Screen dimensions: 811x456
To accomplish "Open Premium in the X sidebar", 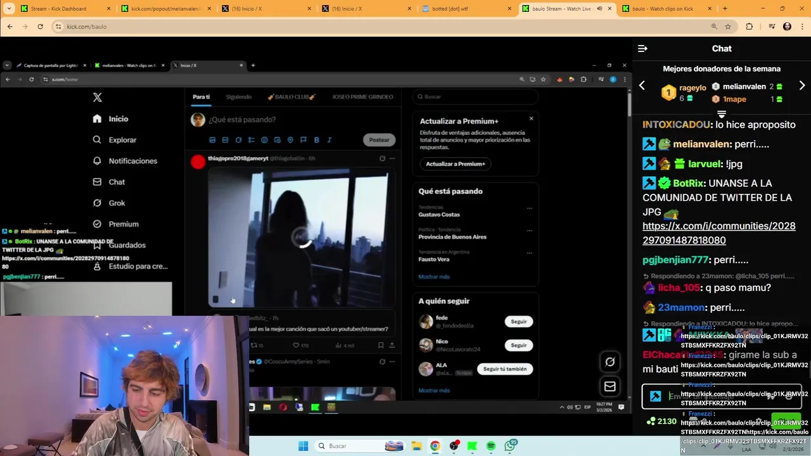I will tap(115, 224).
